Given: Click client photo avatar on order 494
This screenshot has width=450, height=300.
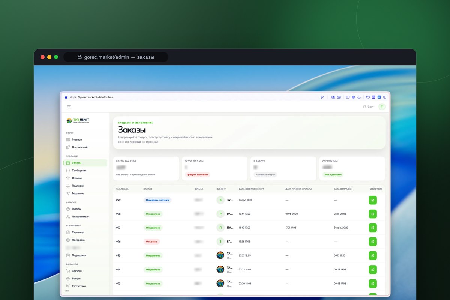Looking at the screenshot, I should pos(220,270).
